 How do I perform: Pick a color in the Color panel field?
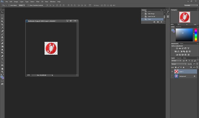pos(184,35)
